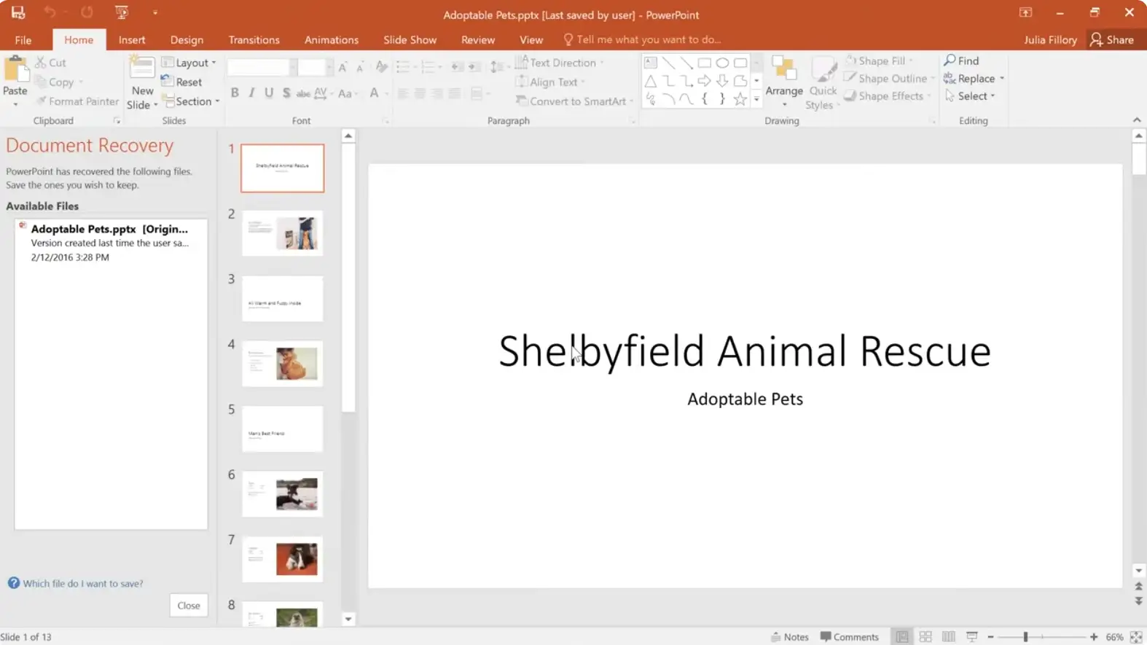Open the Insert ribbon tab
This screenshot has width=1147, height=645.
tap(132, 39)
